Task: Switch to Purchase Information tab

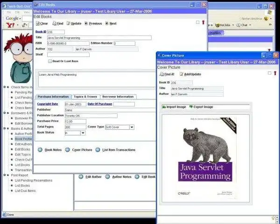Action: [53, 97]
